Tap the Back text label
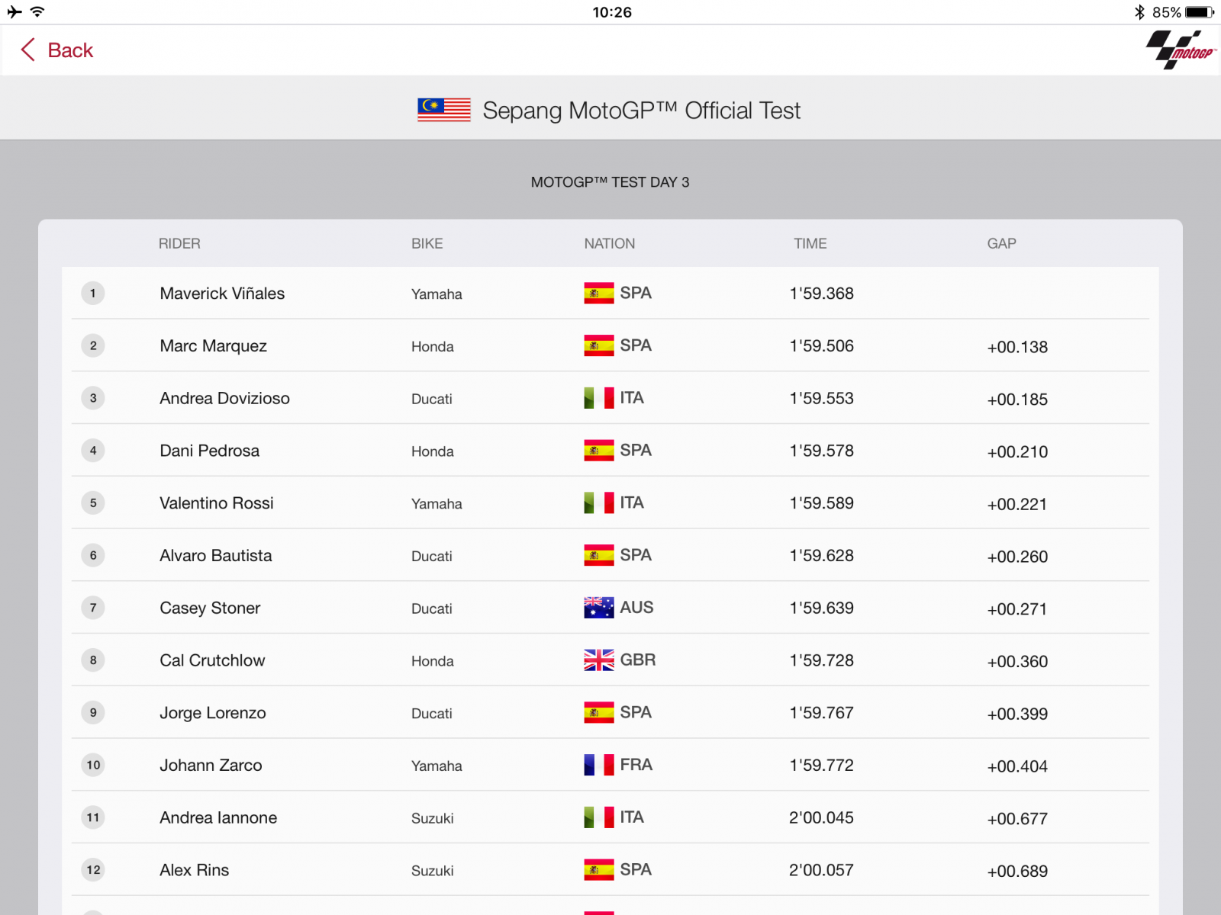 [70, 50]
